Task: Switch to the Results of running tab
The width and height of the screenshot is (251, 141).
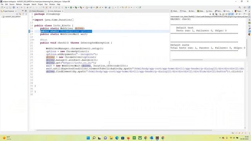Action: [x=238, y=11]
